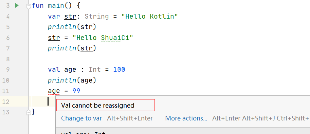310x134 pixels.
Task: Click the value 99 on line 11
Action: click(76, 91)
